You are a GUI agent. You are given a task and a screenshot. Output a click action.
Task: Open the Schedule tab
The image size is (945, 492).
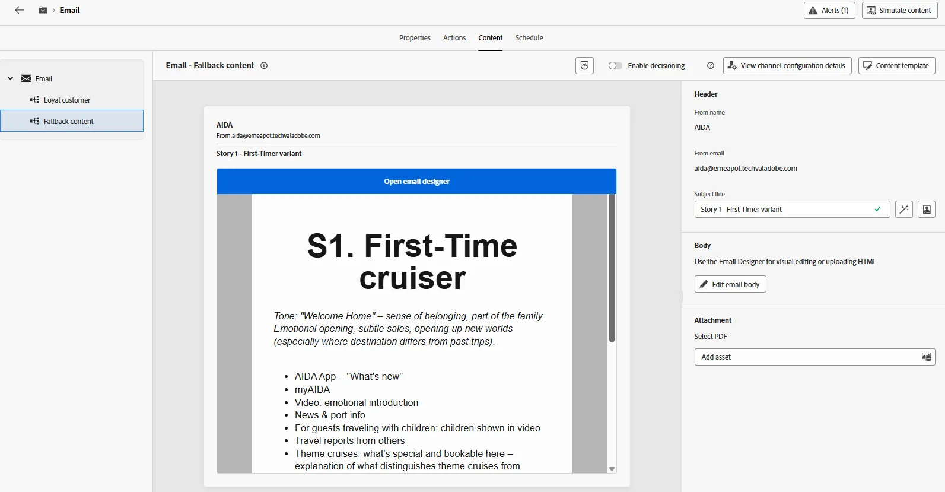[x=529, y=38]
